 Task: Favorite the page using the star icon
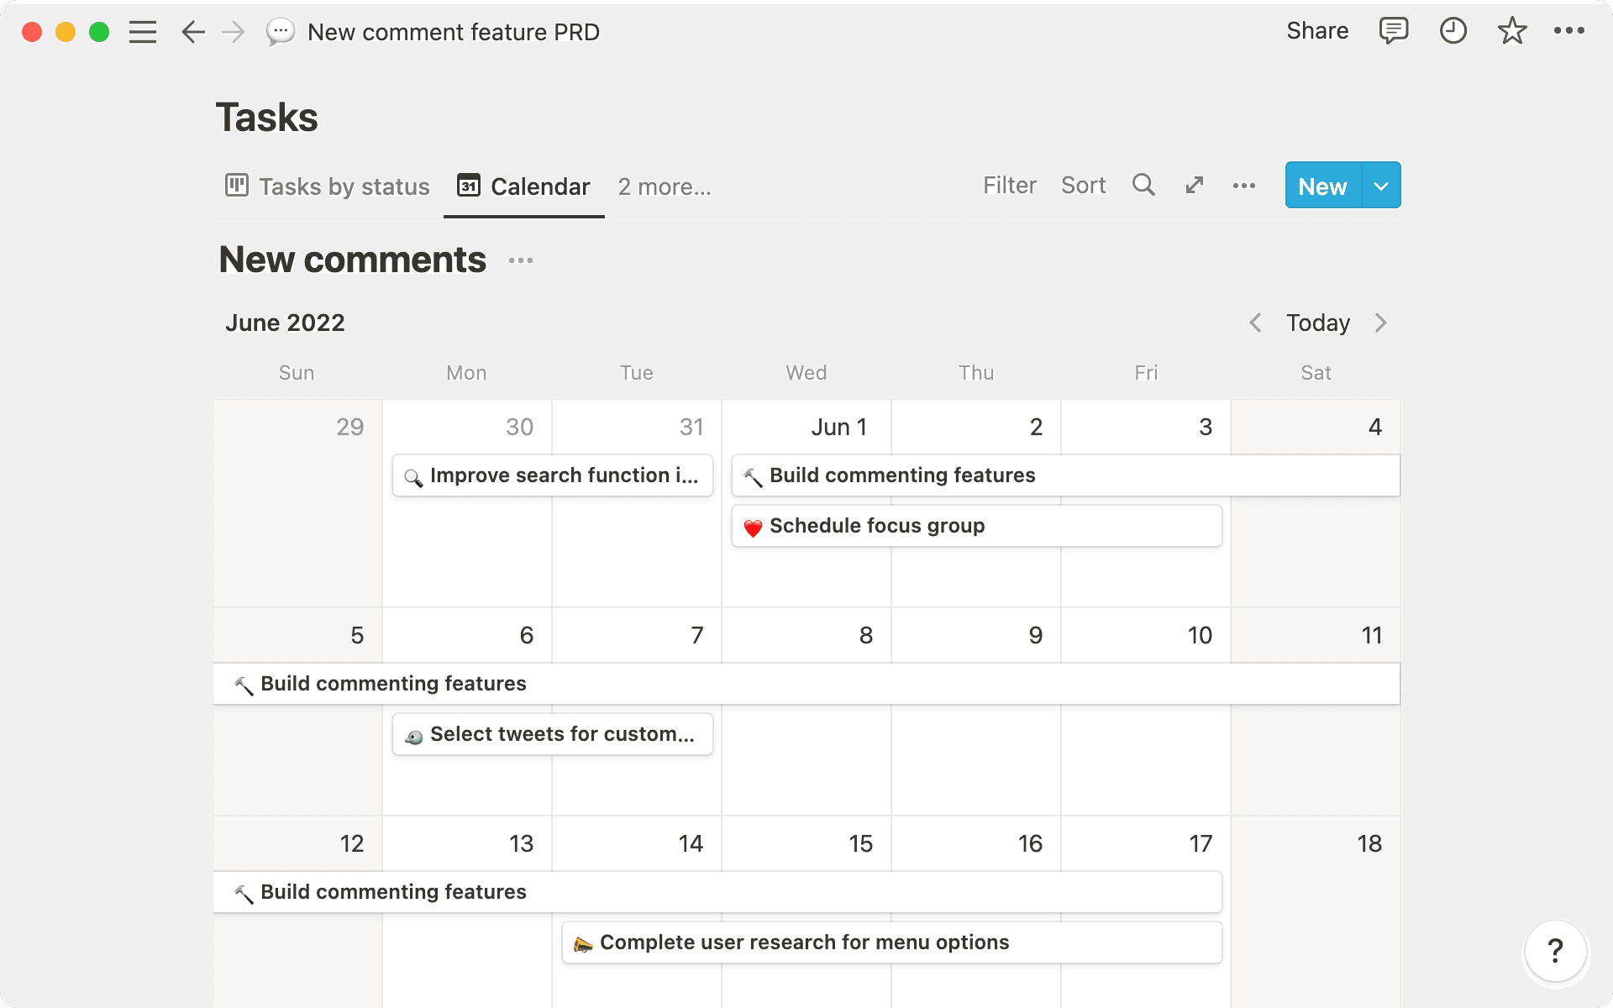pos(1512,31)
